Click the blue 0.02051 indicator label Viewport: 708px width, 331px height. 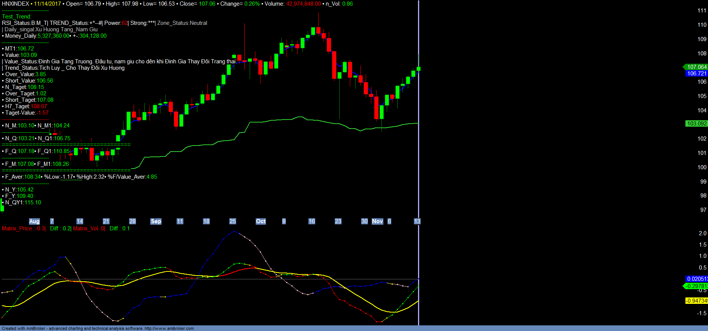[x=696, y=279]
